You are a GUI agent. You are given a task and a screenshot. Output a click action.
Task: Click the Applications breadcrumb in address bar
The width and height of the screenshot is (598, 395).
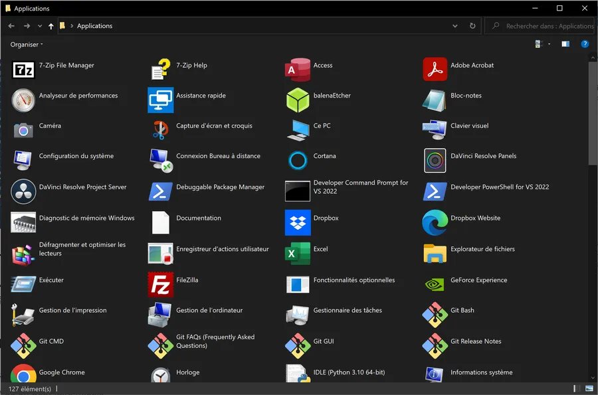[x=94, y=26]
